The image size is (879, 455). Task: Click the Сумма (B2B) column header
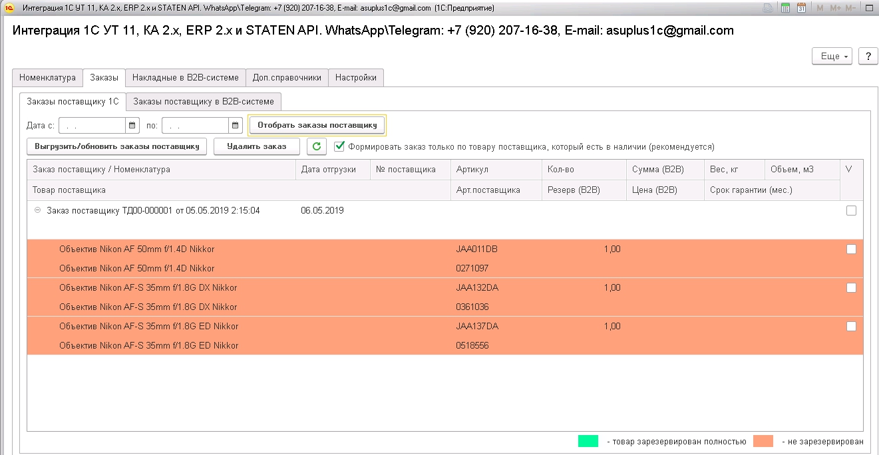tap(665, 170)
